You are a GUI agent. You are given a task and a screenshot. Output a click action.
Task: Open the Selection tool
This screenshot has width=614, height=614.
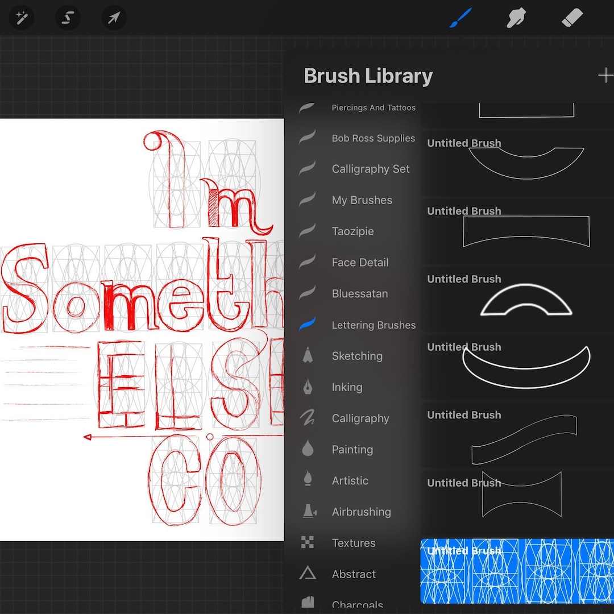click(68, 18)
